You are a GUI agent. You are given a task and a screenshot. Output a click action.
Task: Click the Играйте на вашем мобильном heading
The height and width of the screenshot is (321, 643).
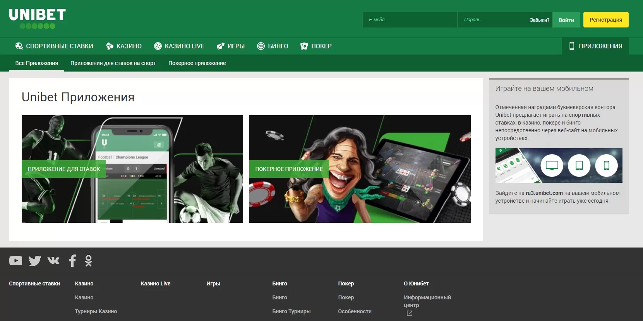(x=544, y=89)
